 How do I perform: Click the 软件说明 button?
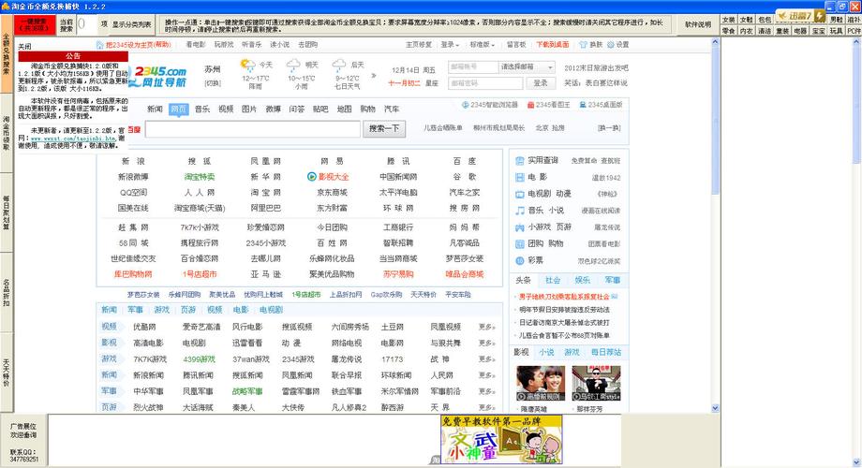coord(698,24)
